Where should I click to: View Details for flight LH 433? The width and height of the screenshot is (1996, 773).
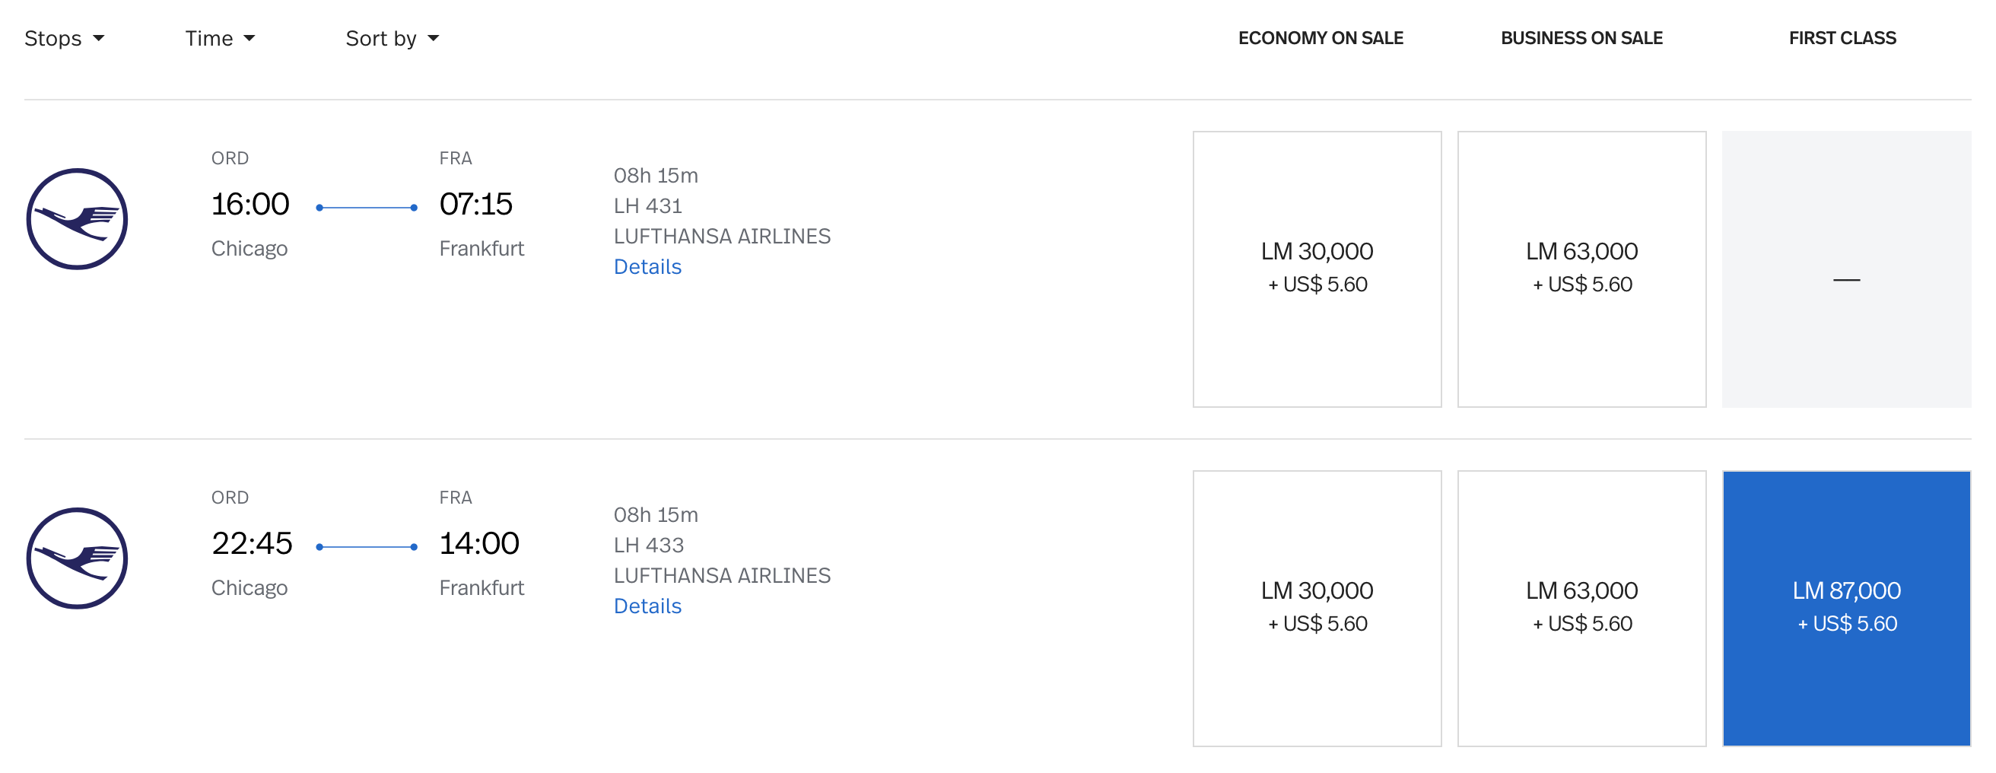click(647, 606)
